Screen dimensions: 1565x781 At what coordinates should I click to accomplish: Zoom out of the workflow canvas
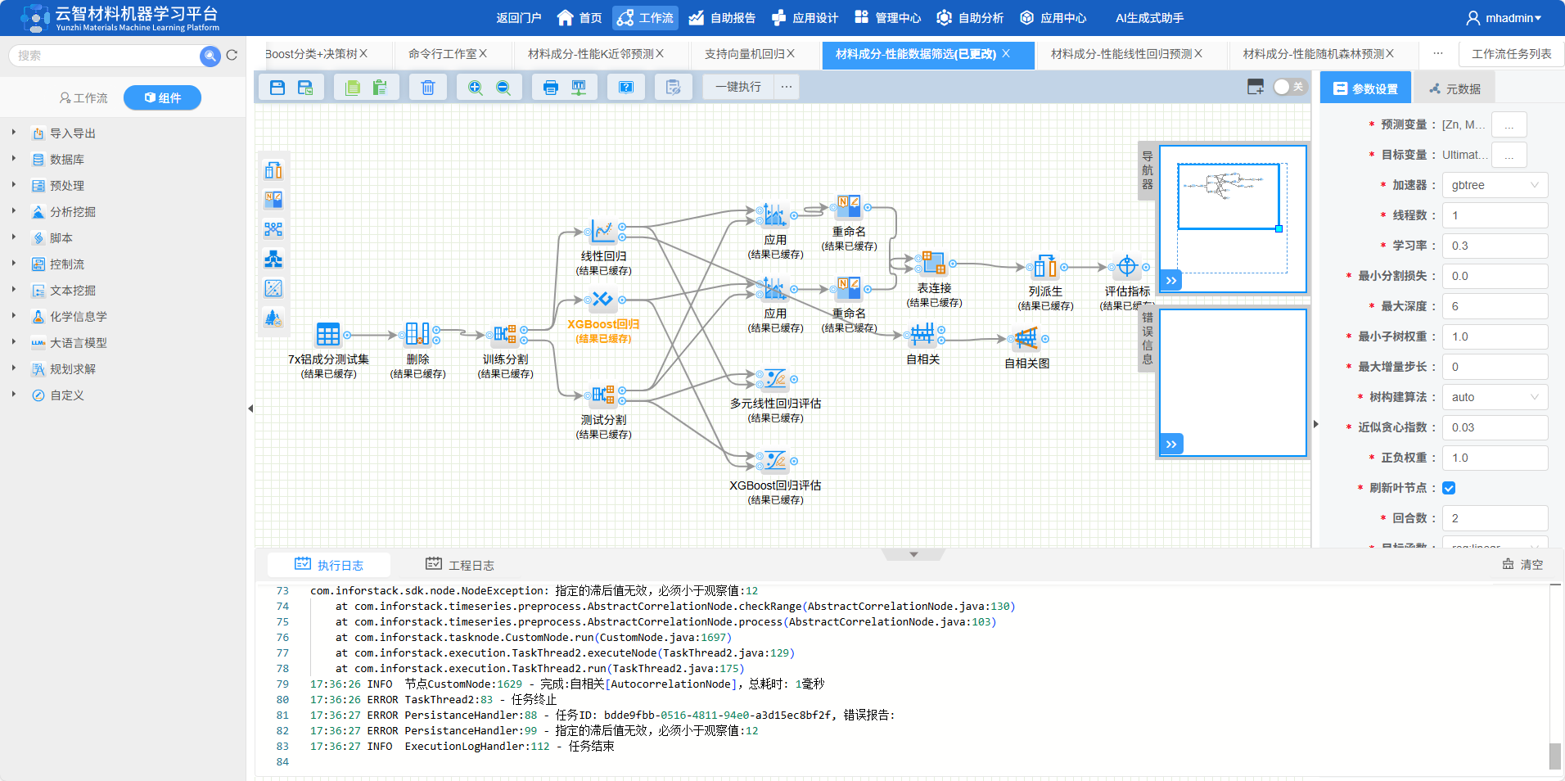503,88
